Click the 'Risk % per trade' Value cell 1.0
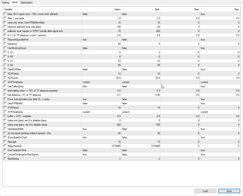Screen dimensions: 243x196 click(101, 18)
